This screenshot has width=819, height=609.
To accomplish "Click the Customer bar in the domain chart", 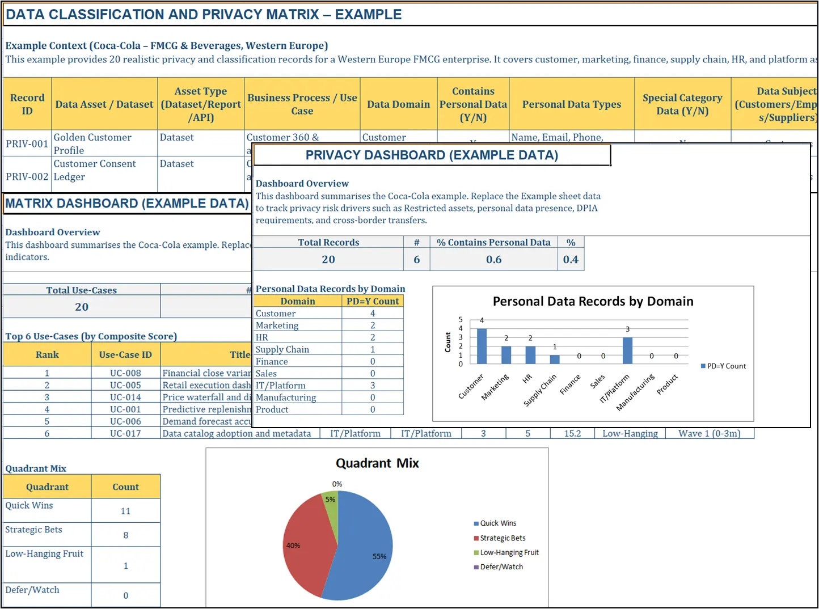I will coord(482,344).
